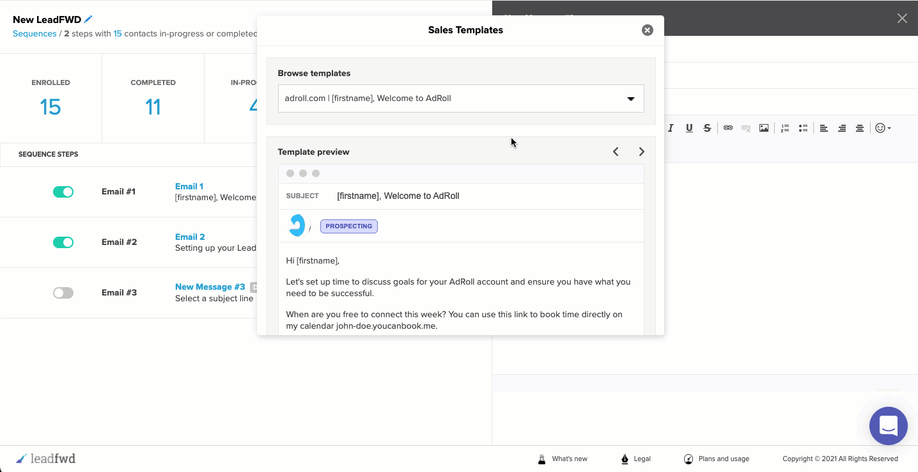Remove link using the unlink icon
Viewport: 918px width, 472px height.
pos(746,128)
